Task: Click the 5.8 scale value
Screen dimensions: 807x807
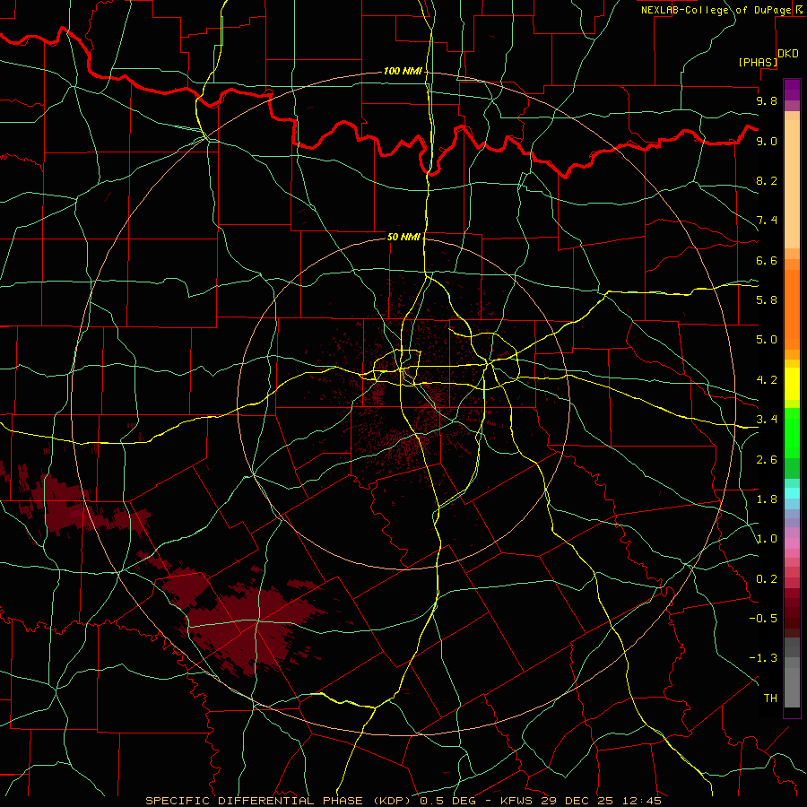Action: point(767,300)
